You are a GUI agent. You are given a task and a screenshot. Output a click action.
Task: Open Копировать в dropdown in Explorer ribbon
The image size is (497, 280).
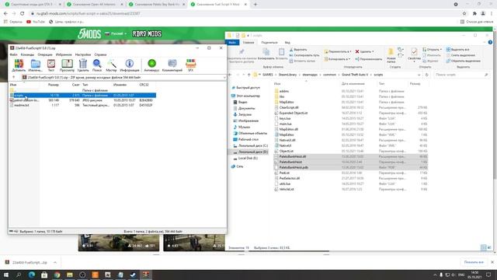coord(337,59)
